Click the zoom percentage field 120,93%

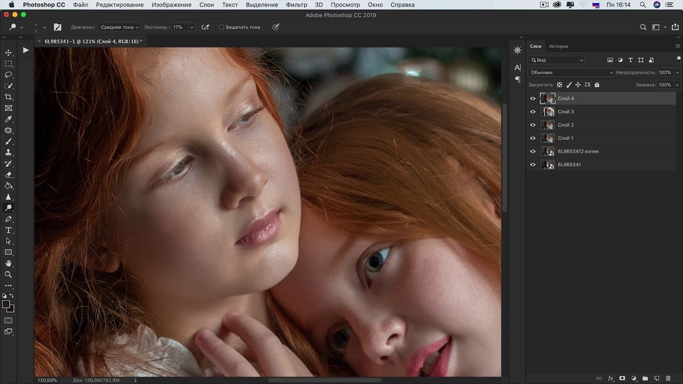47,380
